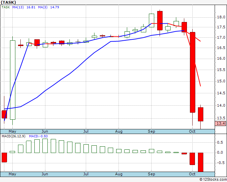Select May on the MACD panel time axis
The image size is (227, 182).
(x=12, y=174)
